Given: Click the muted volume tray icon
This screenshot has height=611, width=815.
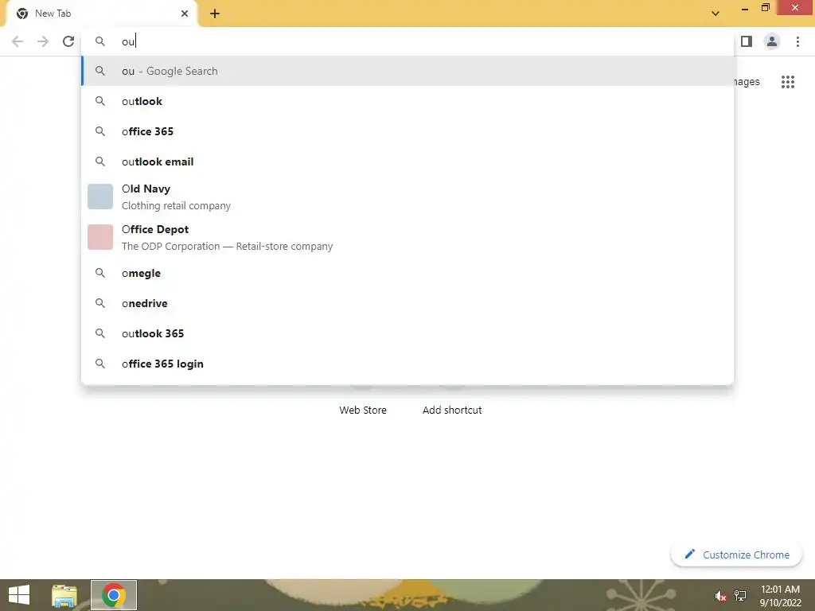Looking at the screenshot, I should click(720, 596).
